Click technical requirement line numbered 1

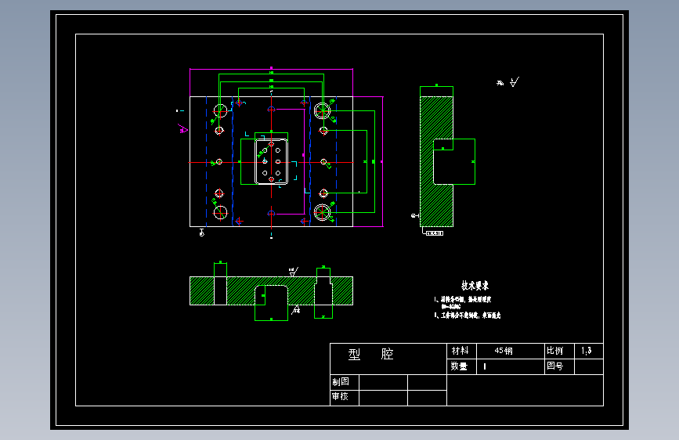click(463, 302)
